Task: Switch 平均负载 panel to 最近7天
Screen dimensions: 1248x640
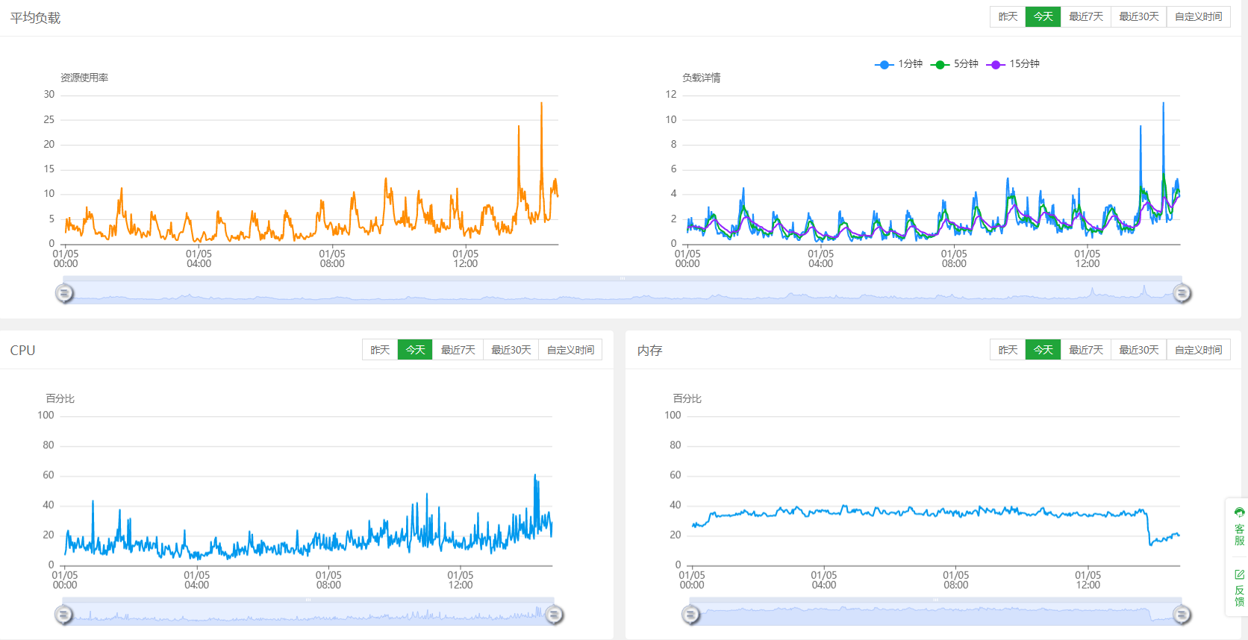Action: 1085,16
